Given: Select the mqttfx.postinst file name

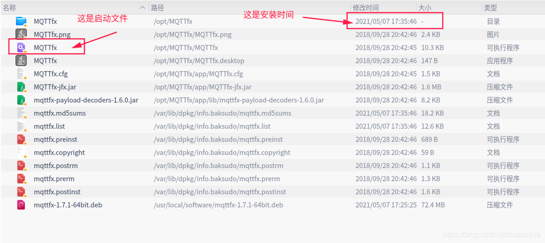Looking at the screenshot, I should (57, 191).
